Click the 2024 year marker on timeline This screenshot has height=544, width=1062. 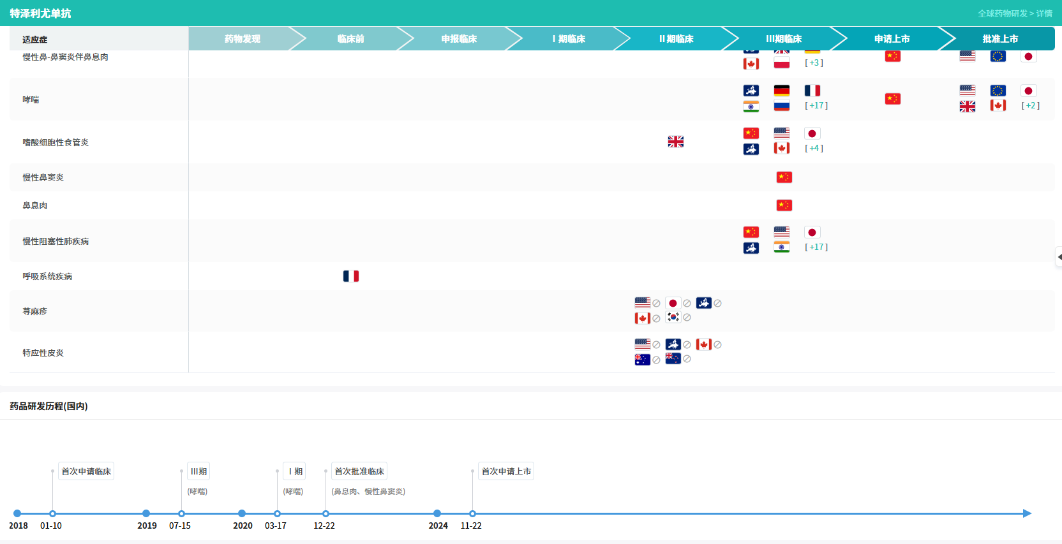click(x=437, y=513)
